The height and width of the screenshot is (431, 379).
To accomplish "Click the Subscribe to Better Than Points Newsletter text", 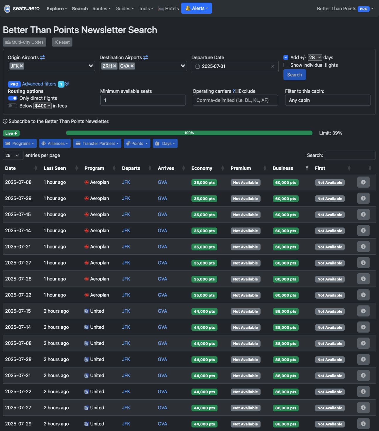I will pyautogui.click(x=59, y=121).
